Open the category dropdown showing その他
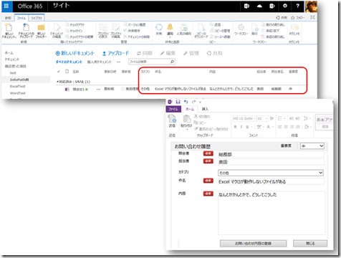This screenshot has height=258, width=341. click(271, 173)
